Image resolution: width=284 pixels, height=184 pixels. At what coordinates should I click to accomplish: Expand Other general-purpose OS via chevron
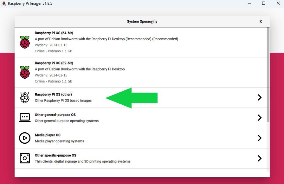[x=260, y=118]
